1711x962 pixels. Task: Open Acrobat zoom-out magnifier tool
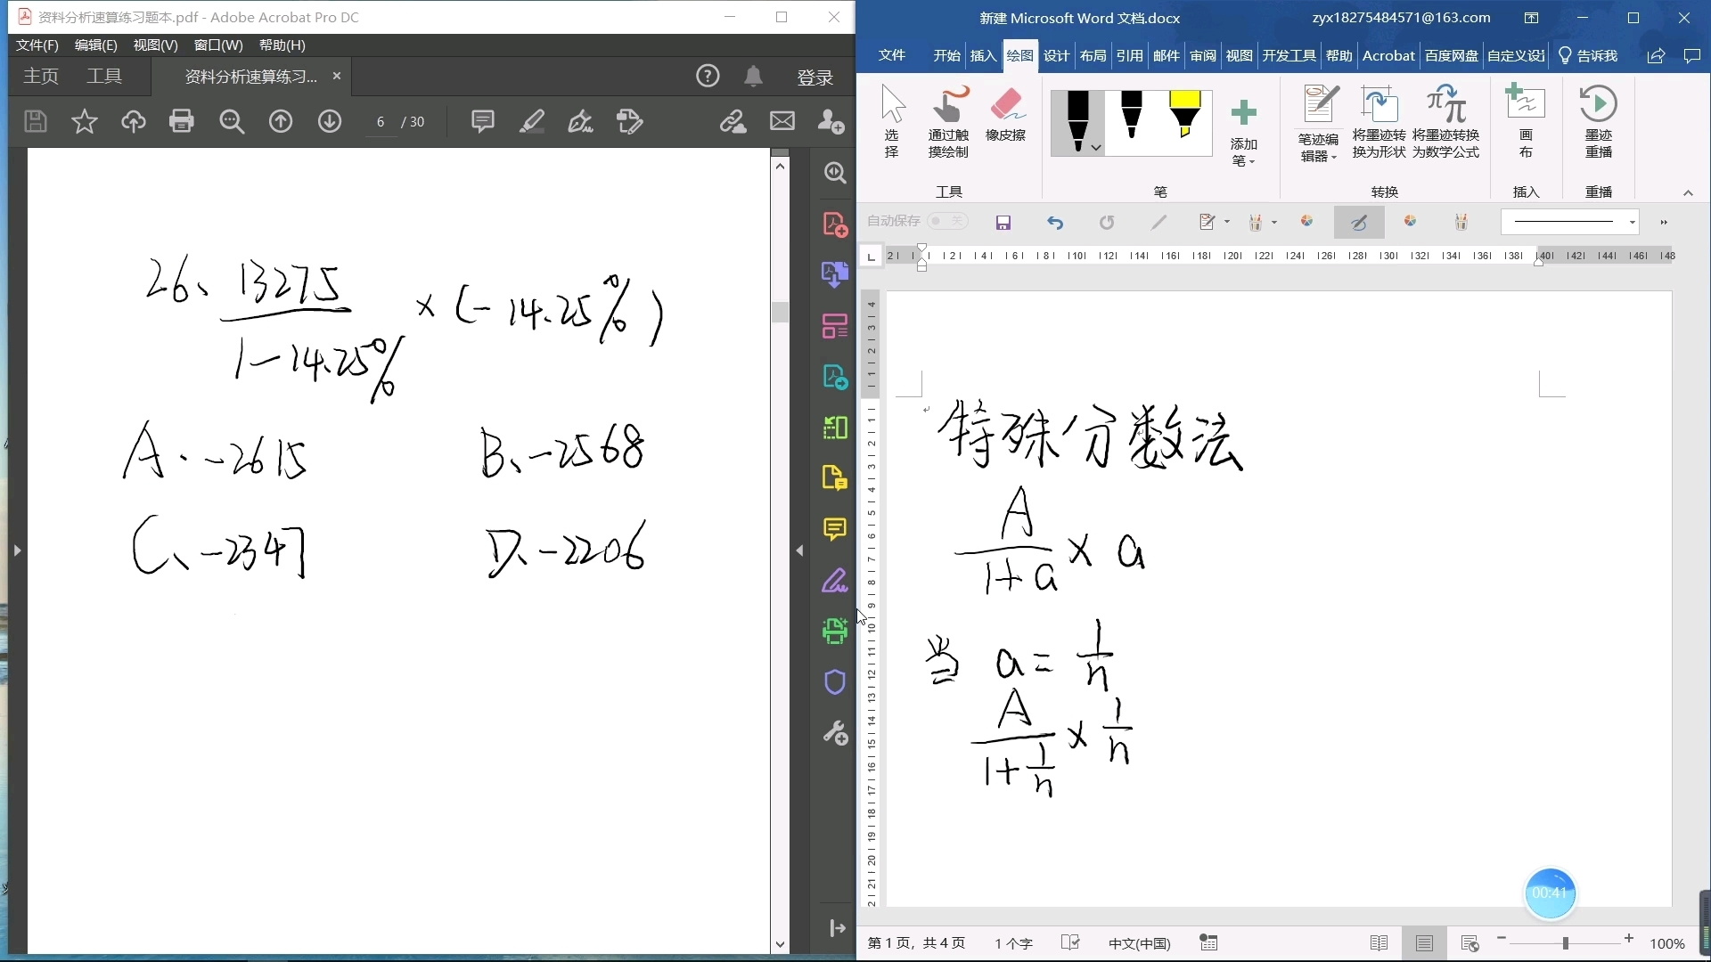(x=232, y=121)
